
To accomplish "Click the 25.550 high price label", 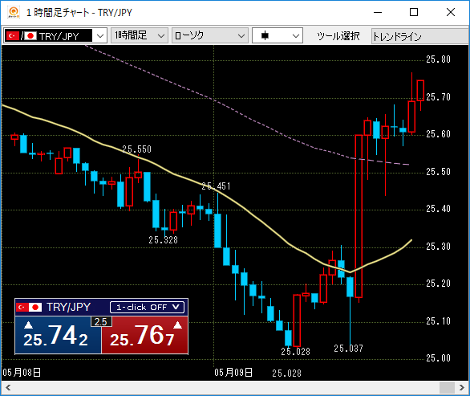I will point(136,149).
